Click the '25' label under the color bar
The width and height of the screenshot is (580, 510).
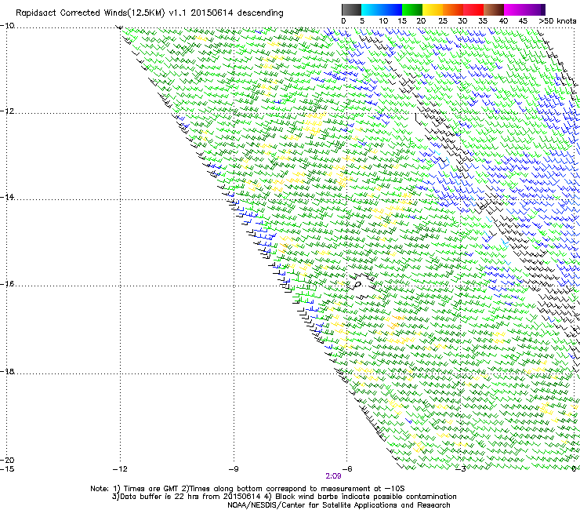click(x=443, y=20)
